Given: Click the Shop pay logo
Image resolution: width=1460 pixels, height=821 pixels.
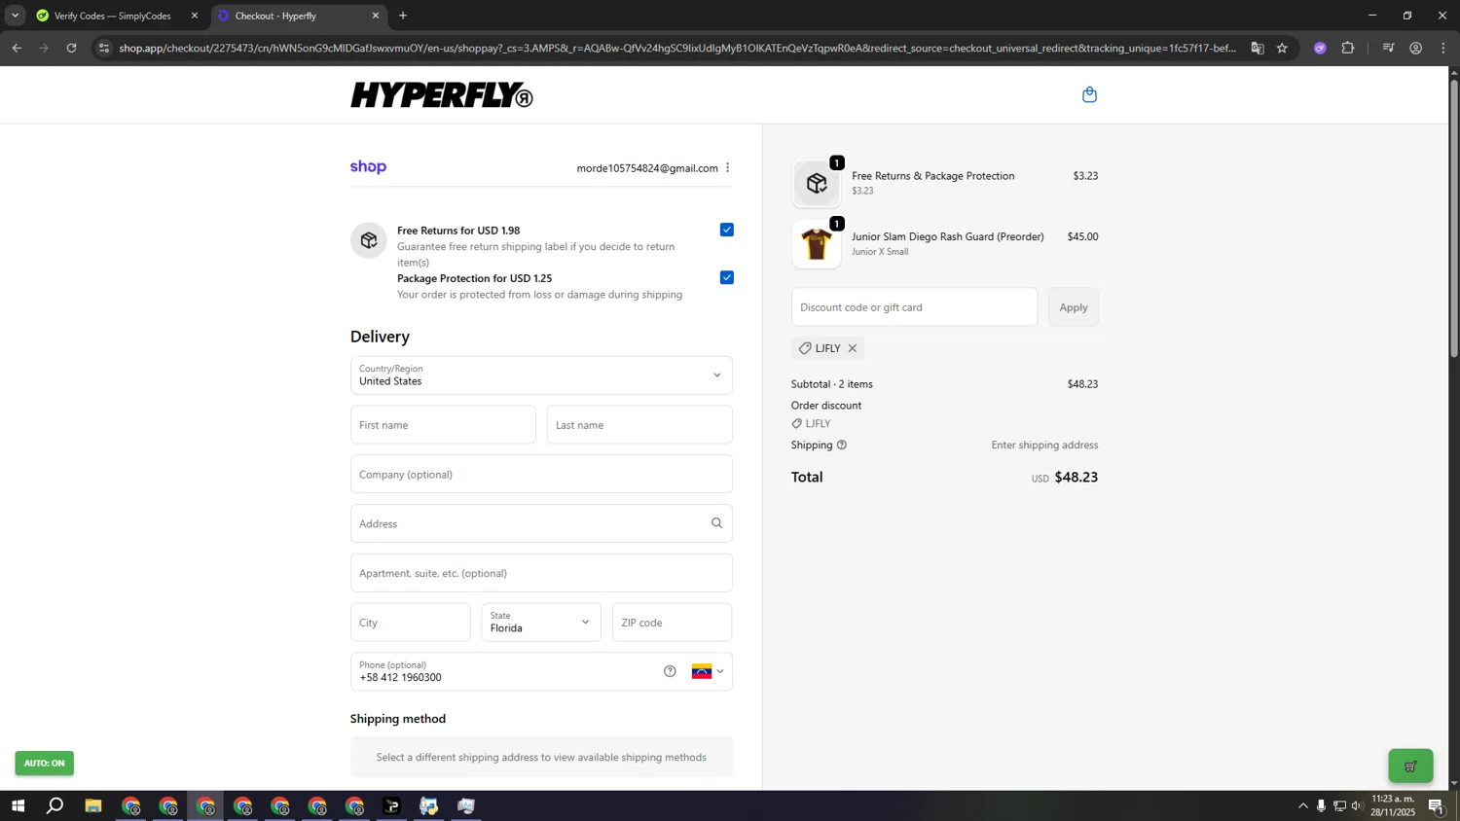Looking at the screenshot, I should pyautogui.click(x=368, y=167).
